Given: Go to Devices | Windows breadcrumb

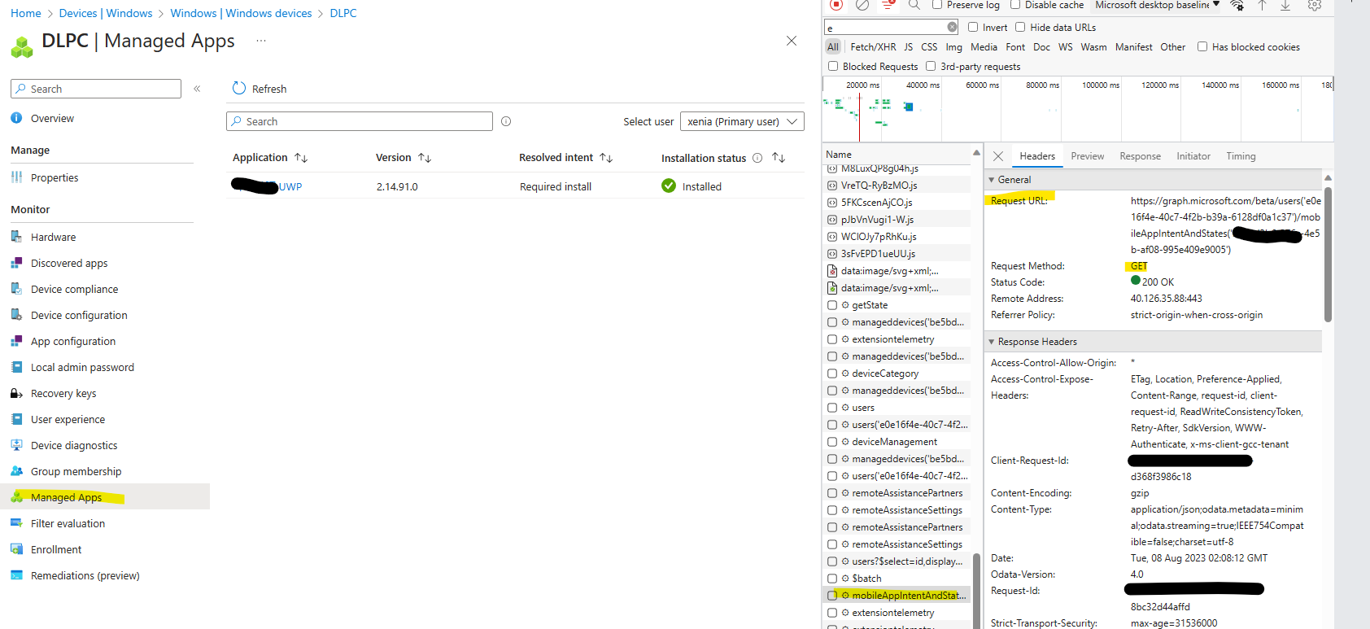Looking at the screenshot, I should point(106,13).
